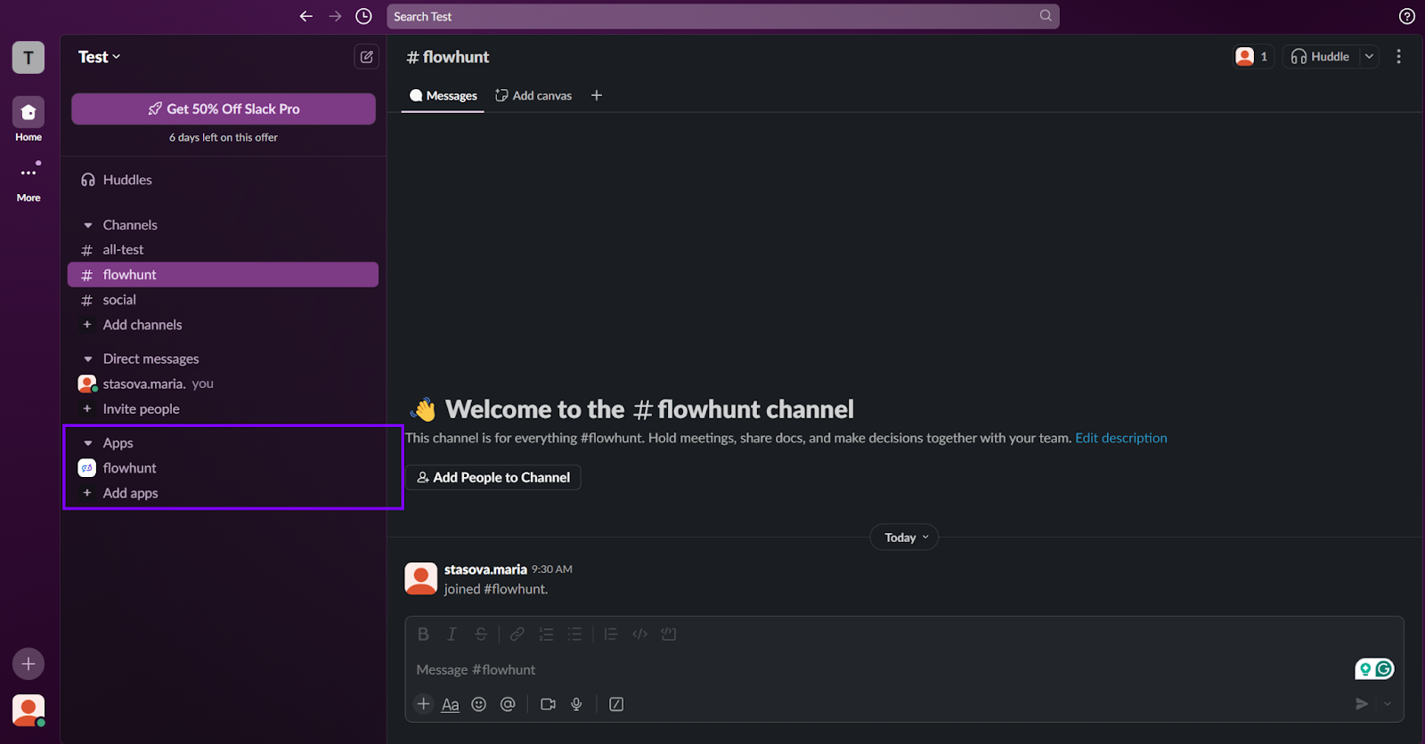
Task: Toggle bold formatting
Action: [x=424, y=634]
